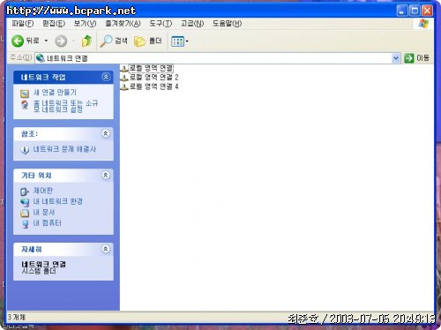
Task: Click the My Documents folder icon
Action: coord(25,213)
